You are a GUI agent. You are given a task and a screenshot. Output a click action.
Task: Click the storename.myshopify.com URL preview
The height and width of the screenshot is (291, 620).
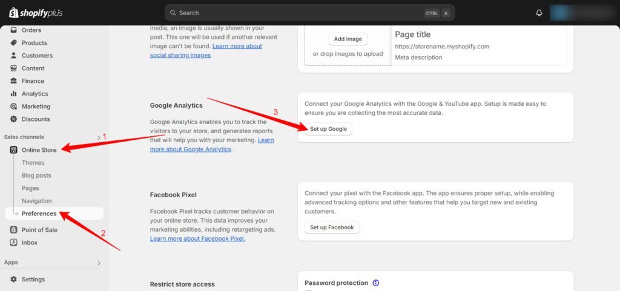(x=442, y=46)
